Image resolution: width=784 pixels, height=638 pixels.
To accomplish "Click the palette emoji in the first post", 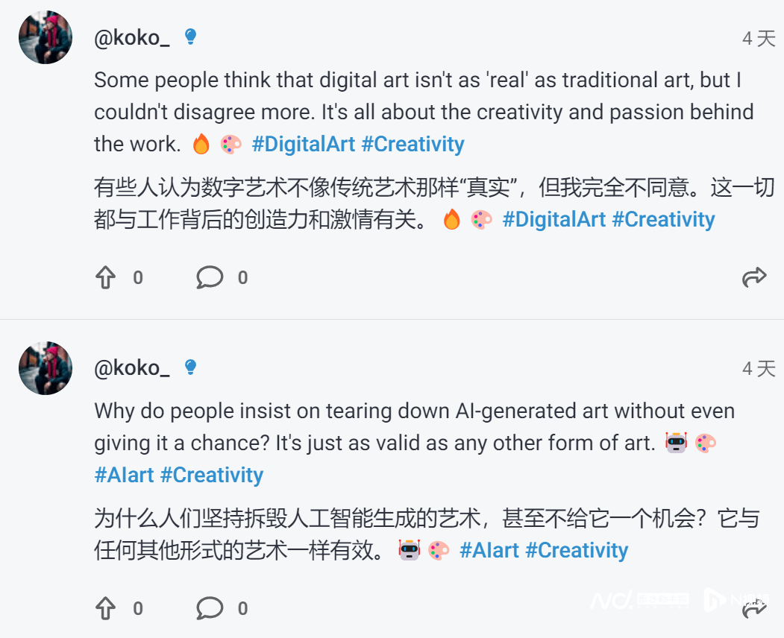I will point(231,143).
